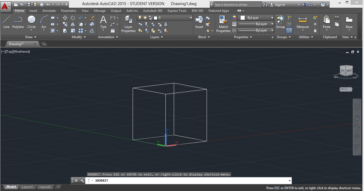The image size is (364, 191).
Task: Open the lineweight ByLayer dropdown
Action: click(255, 24)
